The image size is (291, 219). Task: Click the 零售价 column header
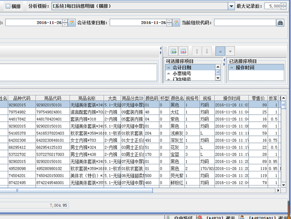259,99
